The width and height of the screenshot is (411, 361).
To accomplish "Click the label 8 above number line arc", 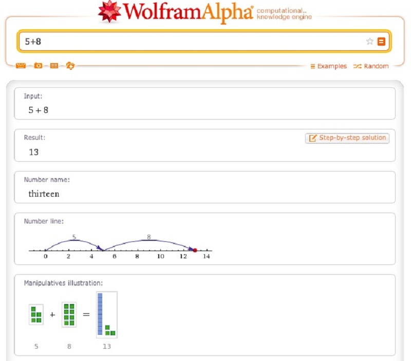I will [149, 237].
